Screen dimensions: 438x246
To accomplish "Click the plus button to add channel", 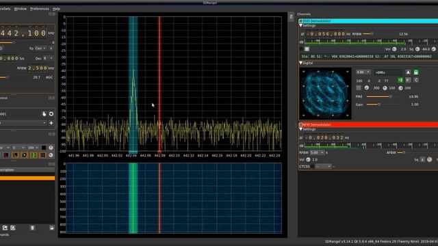I will coord(51,123).
